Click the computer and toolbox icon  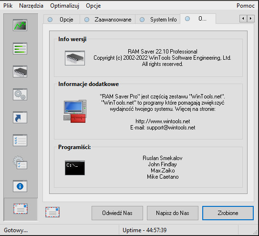(75, 111)
